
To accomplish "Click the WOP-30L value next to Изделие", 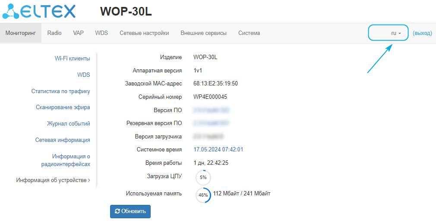I will (x=205, y=57).
